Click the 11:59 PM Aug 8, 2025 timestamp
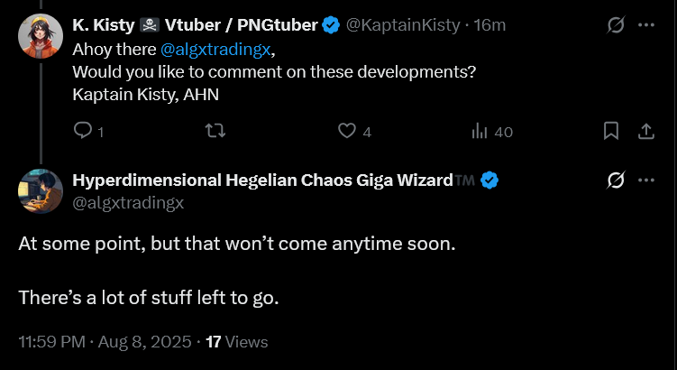 (105, 342)
